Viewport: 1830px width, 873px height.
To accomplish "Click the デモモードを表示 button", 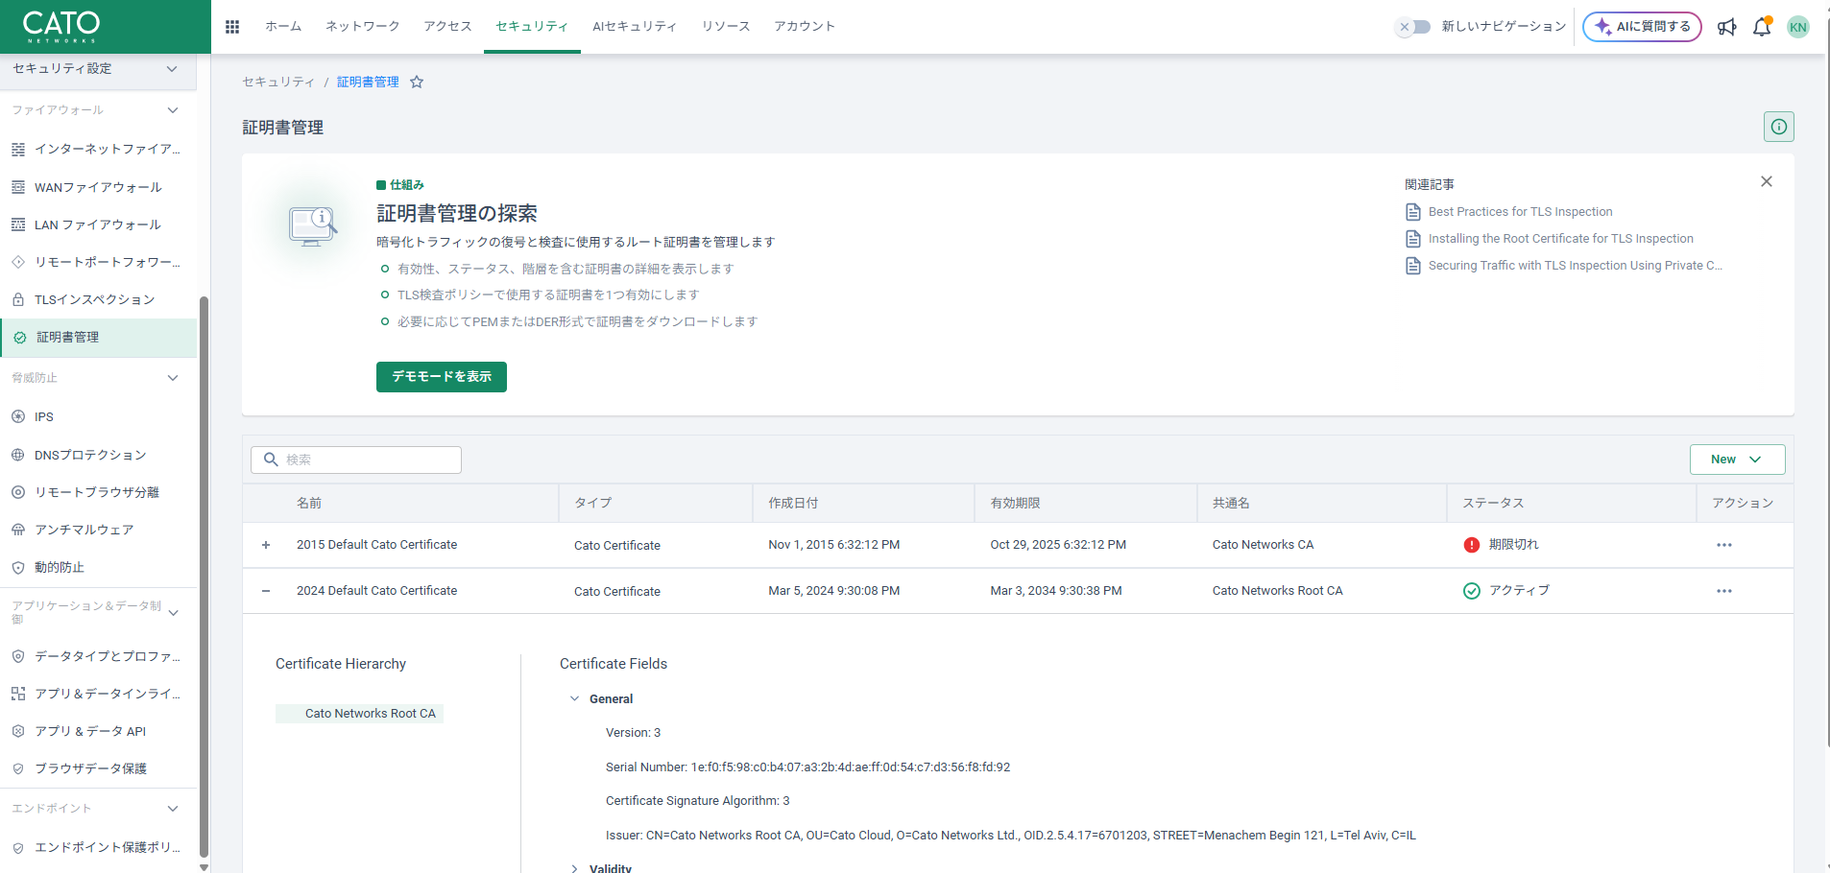I will click(x=442, y=377).
